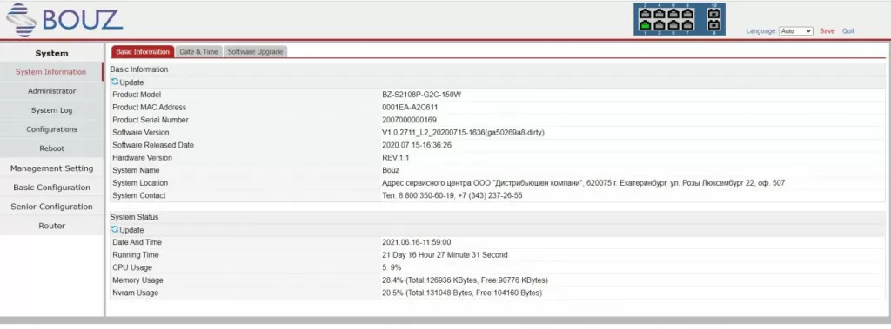Click port 5 icon in switch panel
The image size is (891, 329).
tap(673, 25)
